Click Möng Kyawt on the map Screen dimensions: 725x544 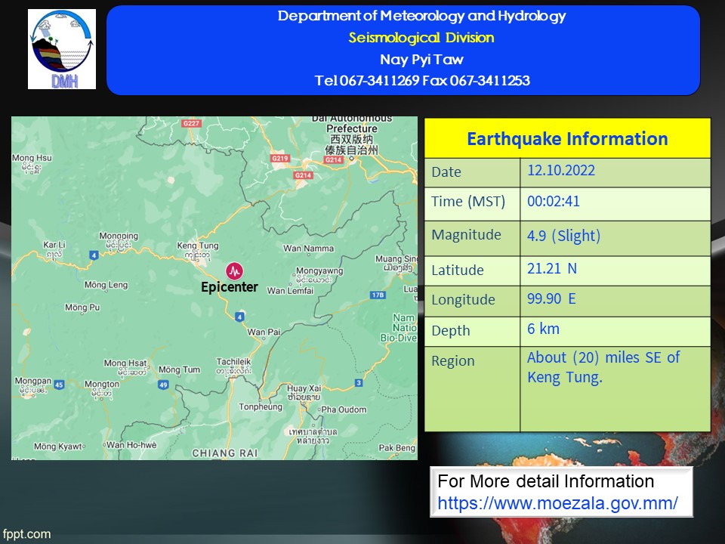(x=58, y=447)
